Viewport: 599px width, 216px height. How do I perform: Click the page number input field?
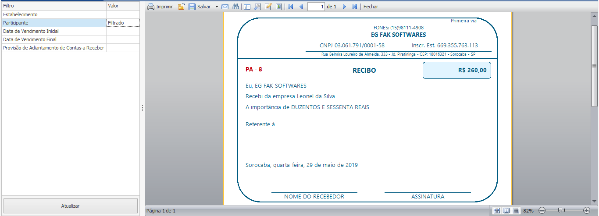(316, 7)
